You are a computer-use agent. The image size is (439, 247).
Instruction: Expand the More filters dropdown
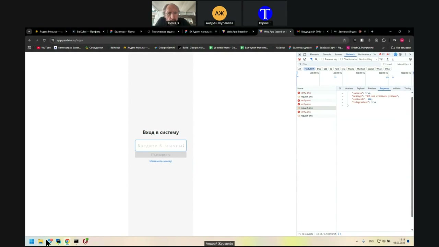404,64
